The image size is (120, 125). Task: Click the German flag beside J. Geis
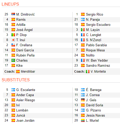pos(83,100)
